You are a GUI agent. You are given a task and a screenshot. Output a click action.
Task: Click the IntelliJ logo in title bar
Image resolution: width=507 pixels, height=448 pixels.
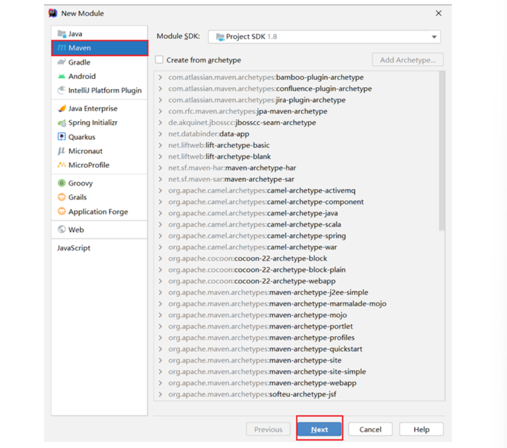click(x=53, y=13)
